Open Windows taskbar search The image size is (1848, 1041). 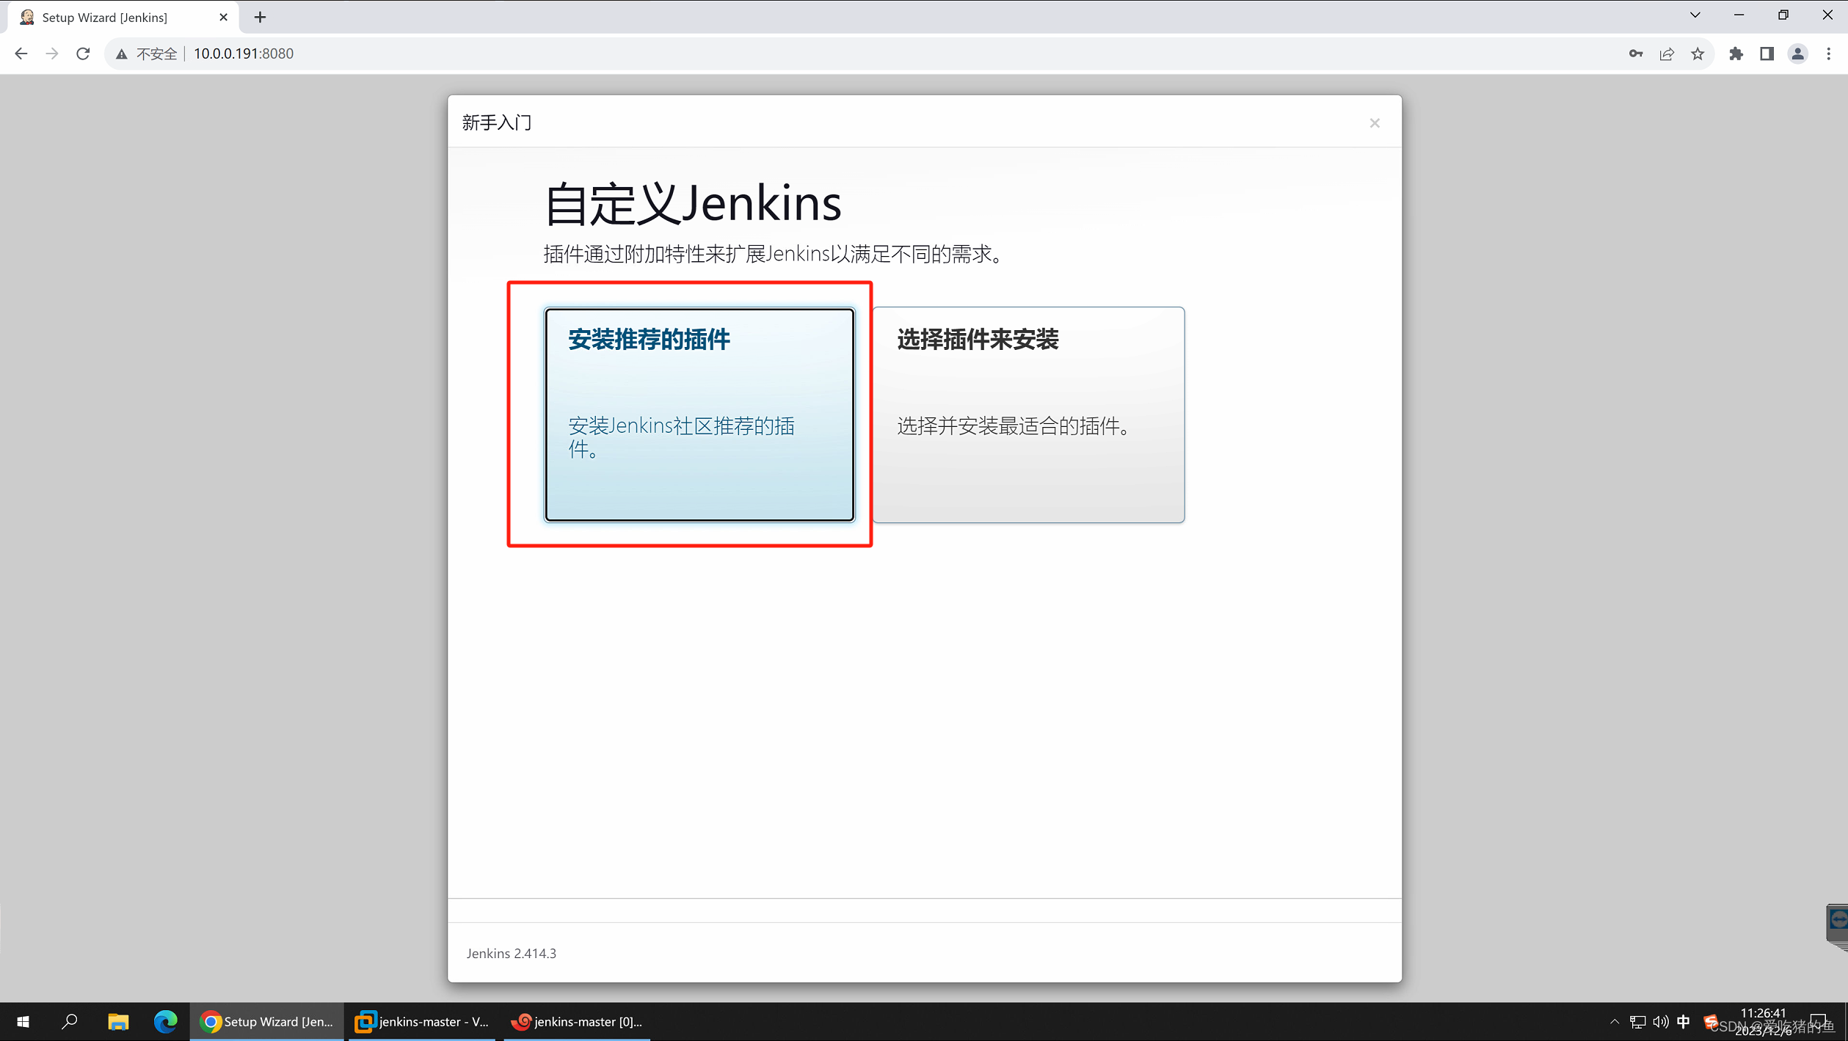tap(70, 1021)
